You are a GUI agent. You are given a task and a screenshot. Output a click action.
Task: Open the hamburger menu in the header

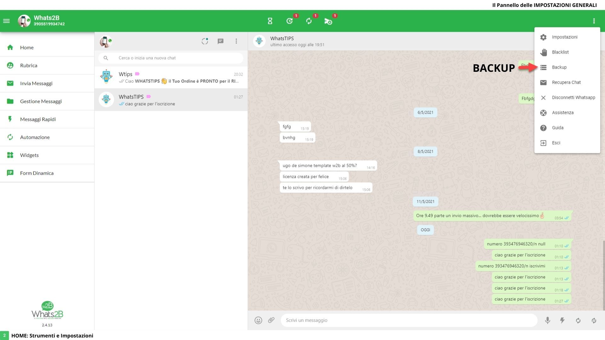(x=6, y=21)
